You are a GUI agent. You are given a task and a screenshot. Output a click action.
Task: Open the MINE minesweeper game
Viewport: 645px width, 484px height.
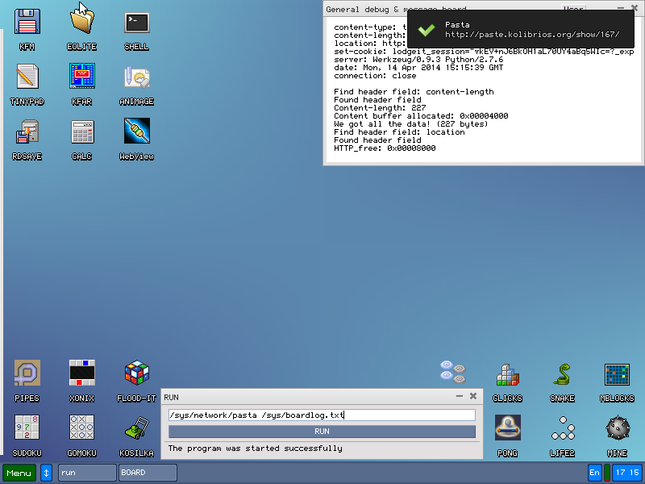click(x=617, y=428)
